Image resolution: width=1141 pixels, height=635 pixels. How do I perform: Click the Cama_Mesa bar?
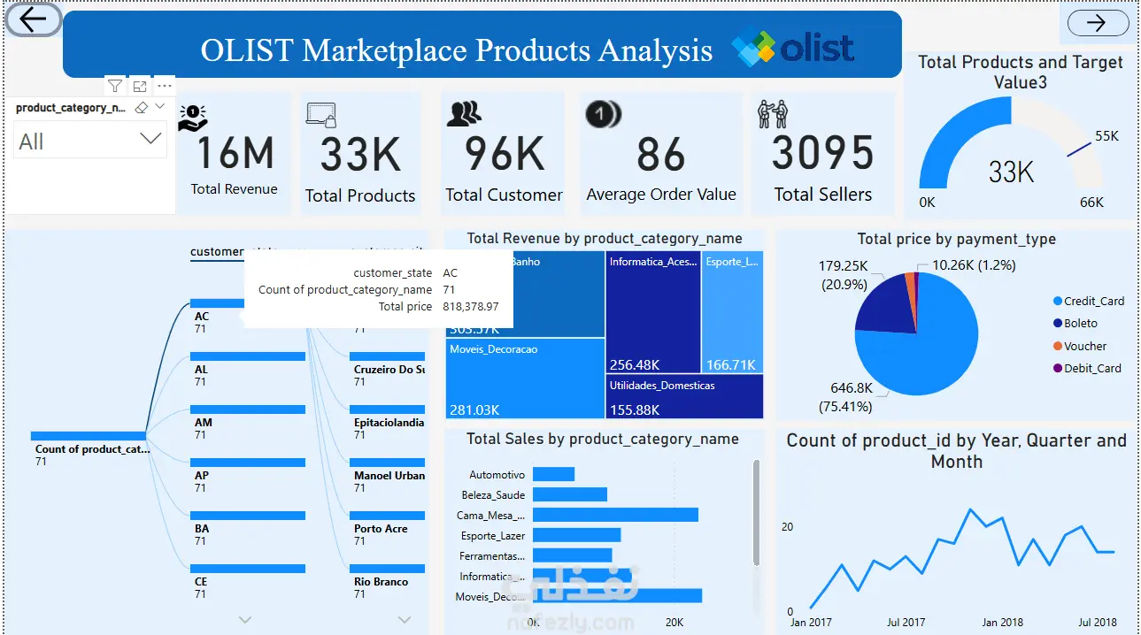click(615, 516)
